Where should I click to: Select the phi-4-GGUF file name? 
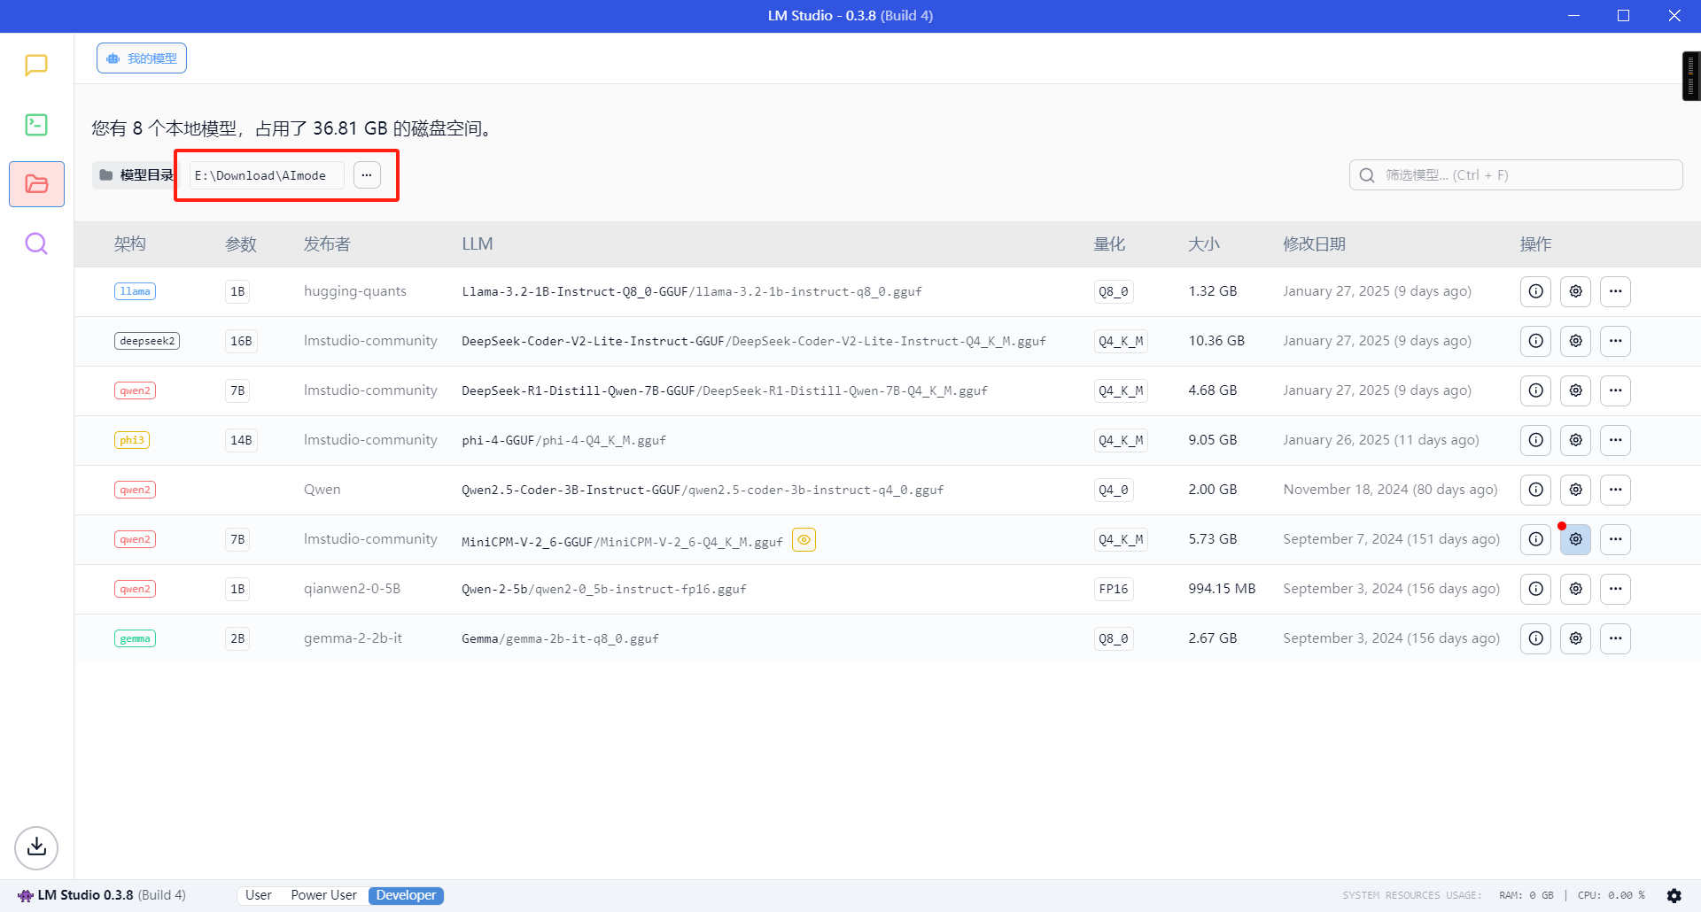click(563, 440)
